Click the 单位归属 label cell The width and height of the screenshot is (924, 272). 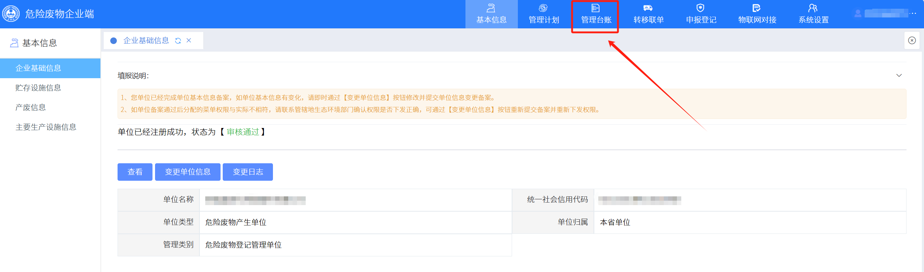pyautogui.click(x=553, y=222)
